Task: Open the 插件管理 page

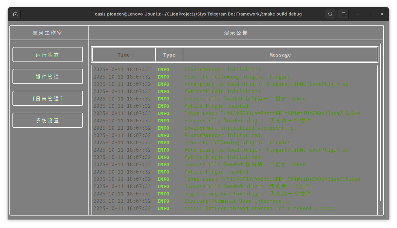Action: [48, 77]
